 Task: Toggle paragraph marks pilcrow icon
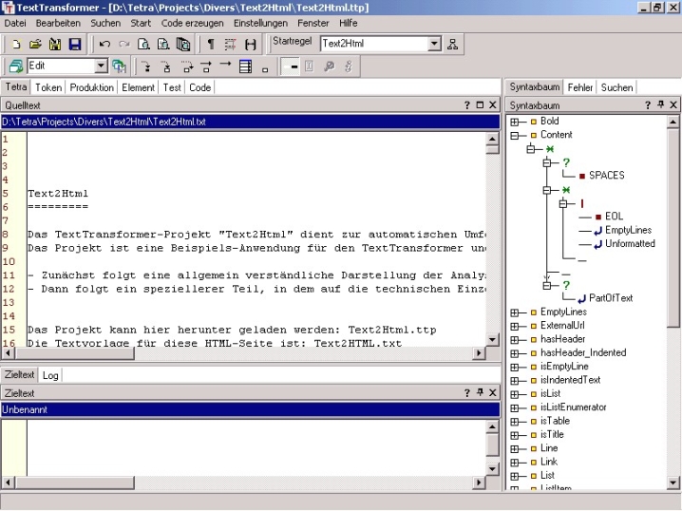[x=211, y=44]
